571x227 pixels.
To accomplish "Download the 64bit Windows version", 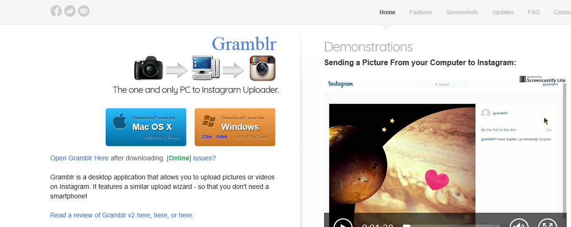I will pos(222,137).
